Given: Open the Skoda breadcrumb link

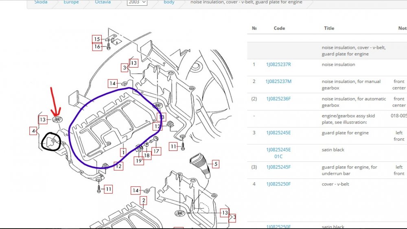Looking at the screenshot, I should click(x=41, y=2).
